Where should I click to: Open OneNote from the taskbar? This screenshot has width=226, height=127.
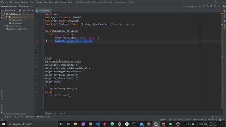[x=83, y=124]
